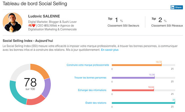This screenshot has width=185, height=112.
Task: Open the 'En savoir plus' link
Action: coord(110,50)
